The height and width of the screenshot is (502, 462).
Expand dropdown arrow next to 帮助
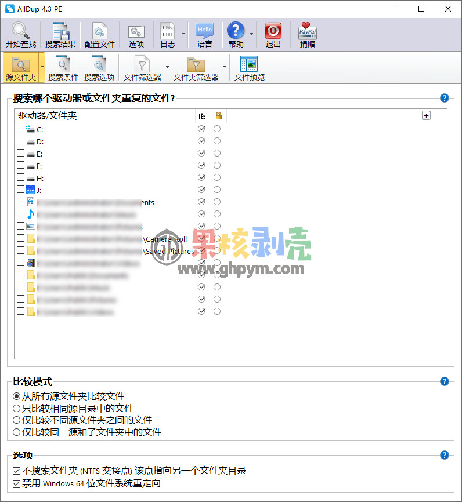(252, 34)
